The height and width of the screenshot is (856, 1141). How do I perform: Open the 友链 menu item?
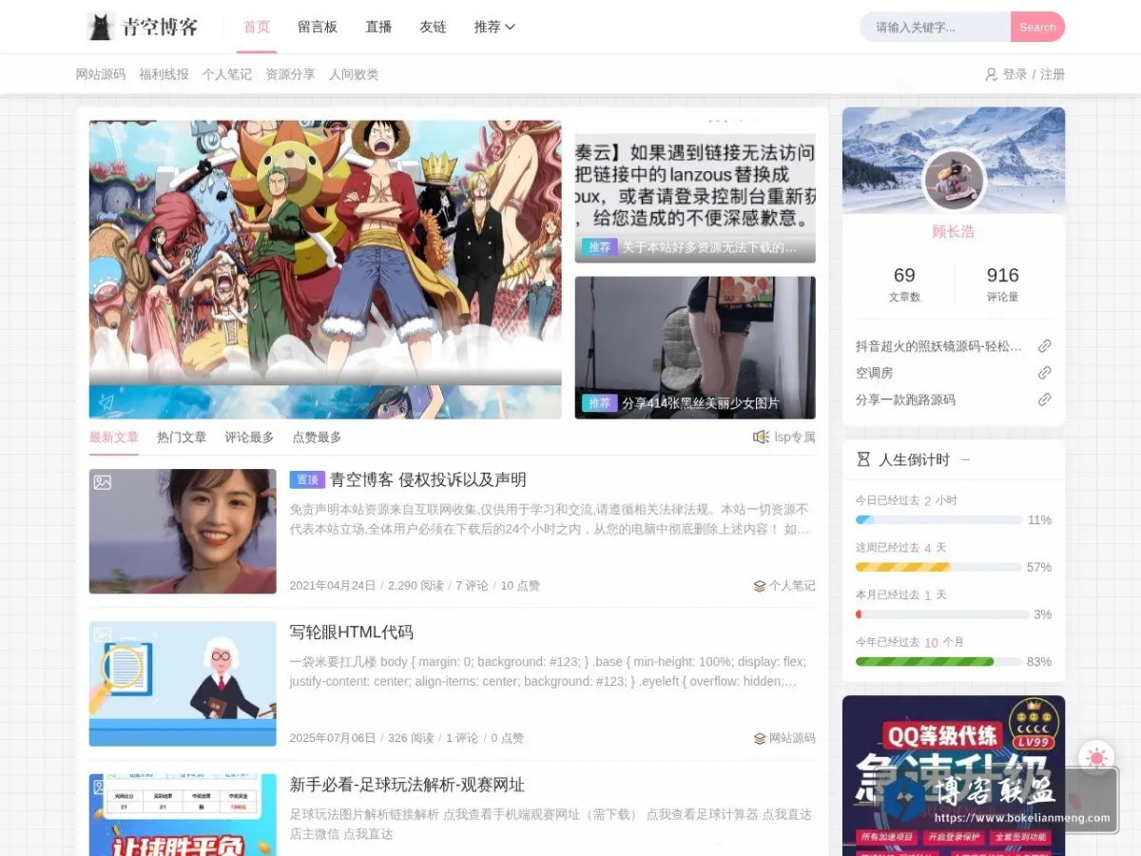pyautogui.click(x=433, y=27)
